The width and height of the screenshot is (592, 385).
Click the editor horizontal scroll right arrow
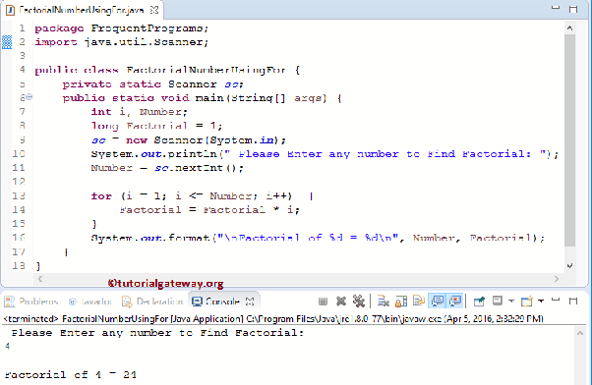[557, 279]
